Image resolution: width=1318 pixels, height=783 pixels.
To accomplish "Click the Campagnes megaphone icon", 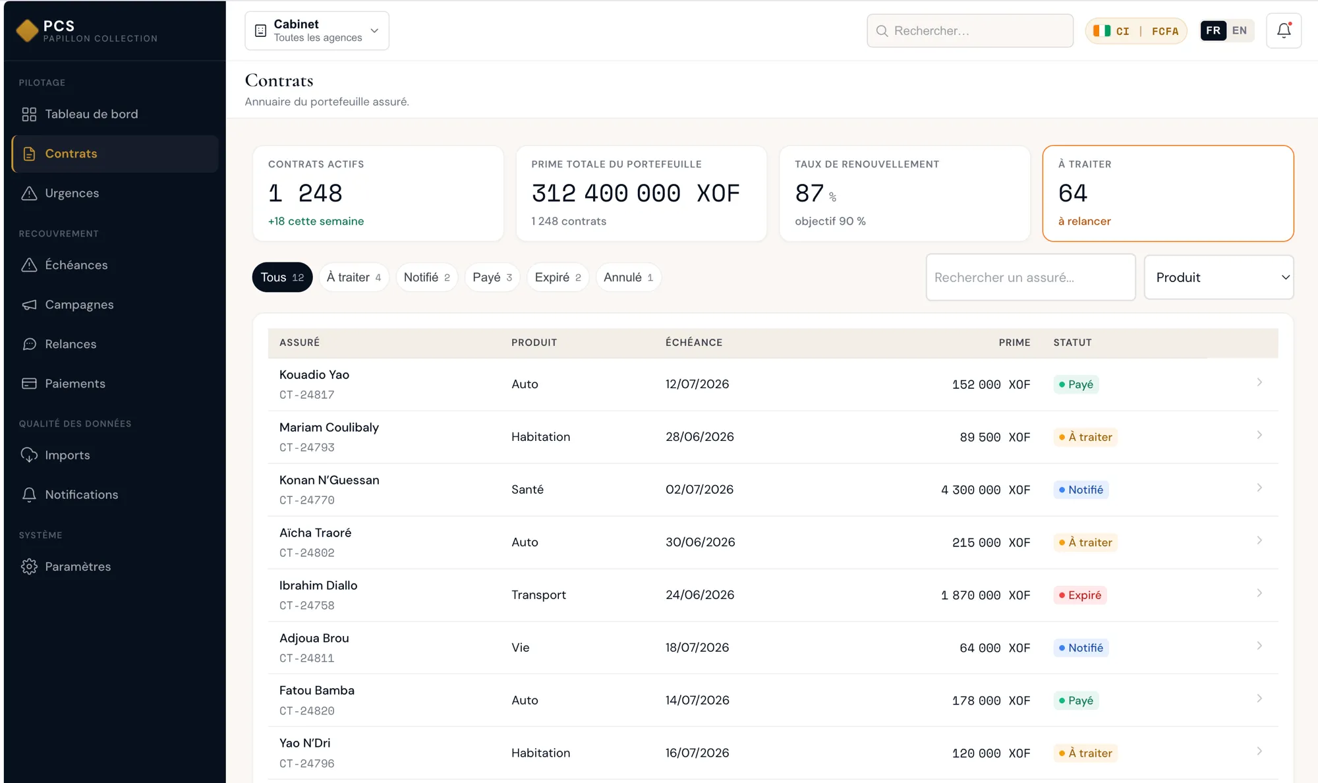I will (29, 304).
